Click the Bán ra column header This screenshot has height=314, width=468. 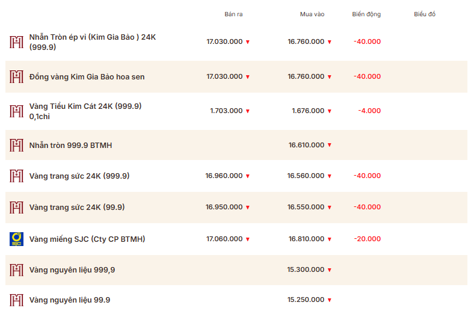(233, 14)
